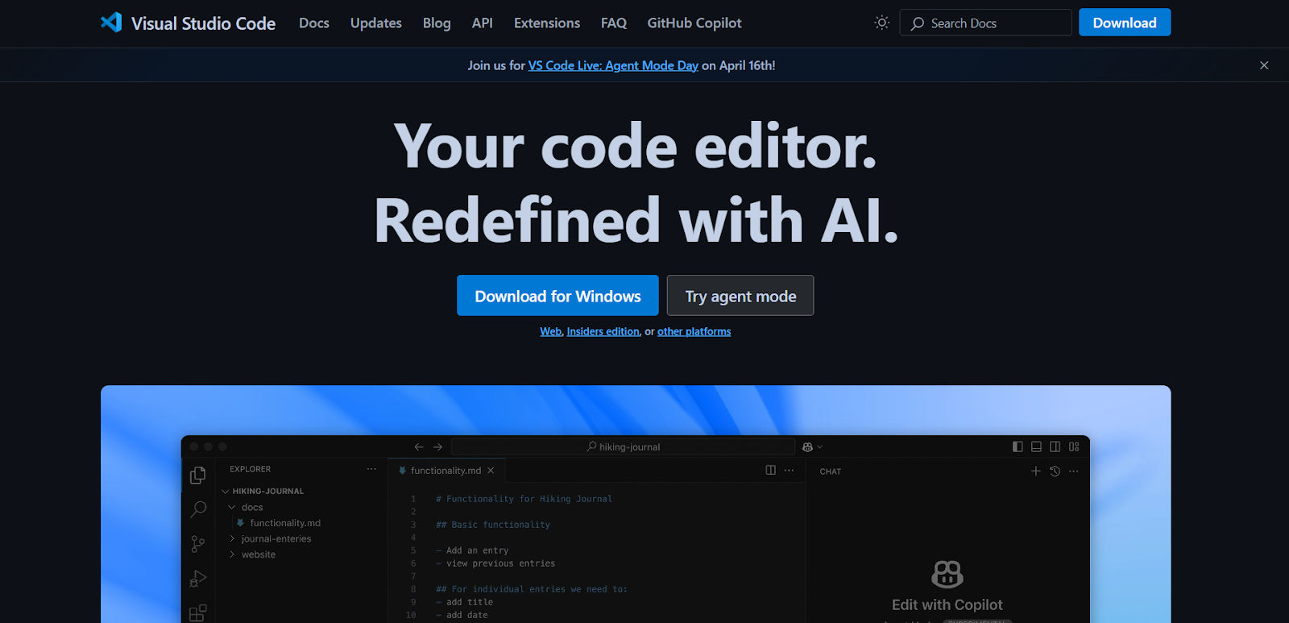Open the Insiders edition link
This screenshot has width=1289, height=623.
point(603,331)
